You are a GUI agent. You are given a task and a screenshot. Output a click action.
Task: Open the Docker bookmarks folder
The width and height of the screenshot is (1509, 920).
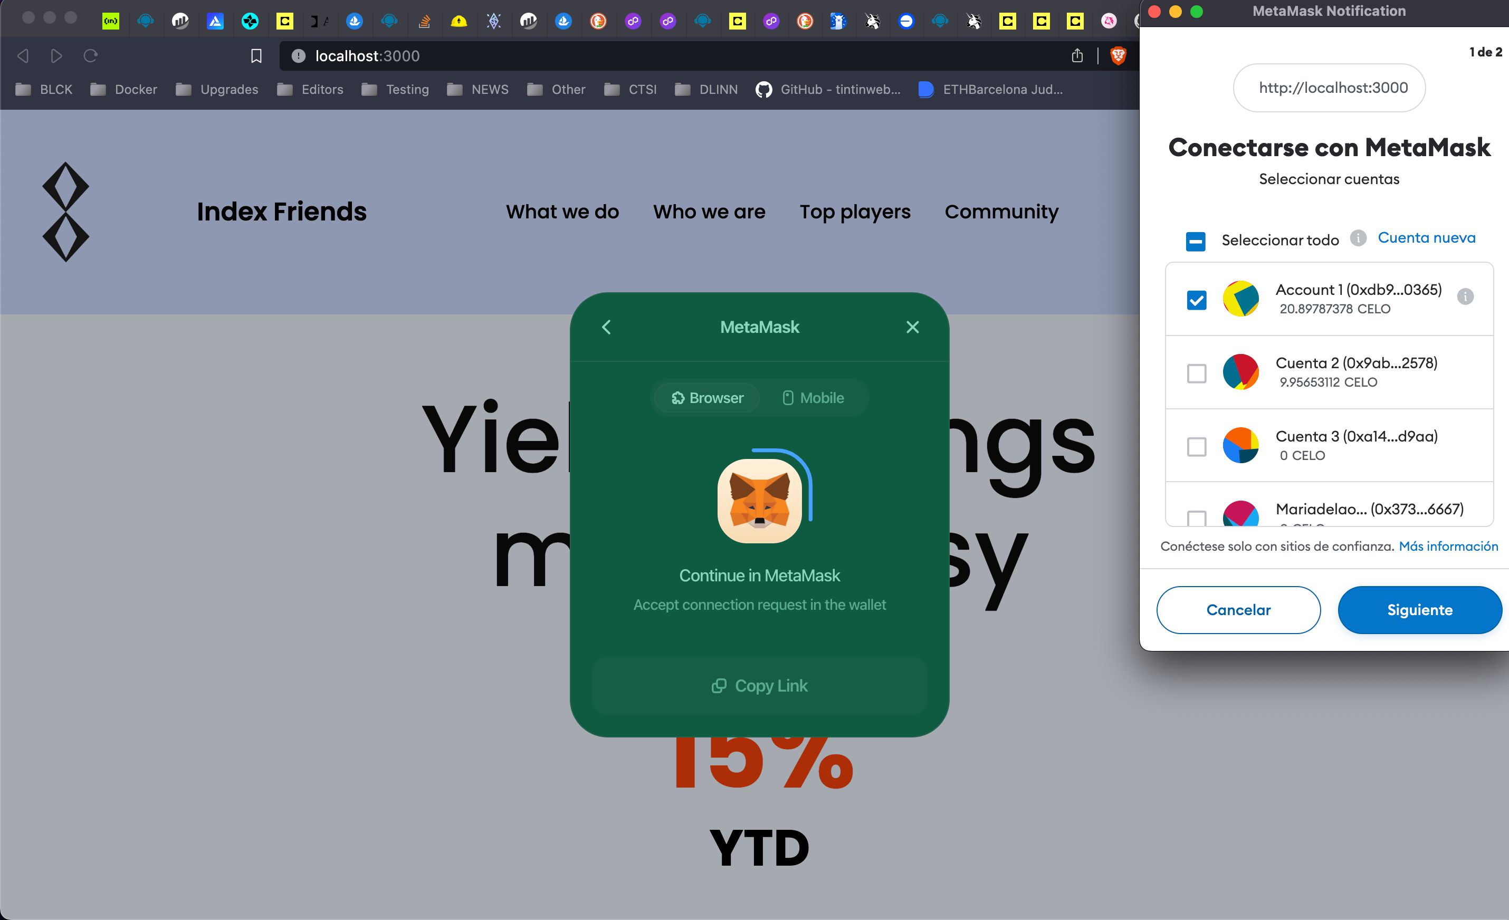[123, 89]
